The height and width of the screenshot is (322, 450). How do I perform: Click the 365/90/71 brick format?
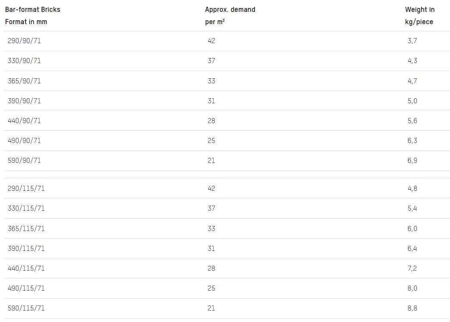pos(24,81)
